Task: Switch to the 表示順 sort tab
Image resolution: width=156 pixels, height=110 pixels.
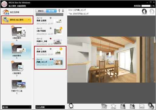Action: point(51,11)
